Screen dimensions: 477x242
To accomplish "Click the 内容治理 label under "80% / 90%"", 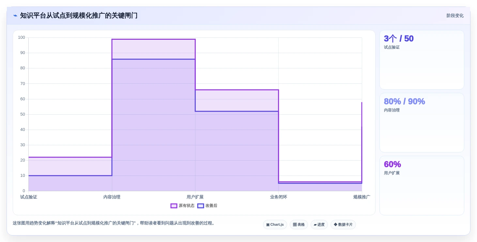I will (x=392, y=110).
